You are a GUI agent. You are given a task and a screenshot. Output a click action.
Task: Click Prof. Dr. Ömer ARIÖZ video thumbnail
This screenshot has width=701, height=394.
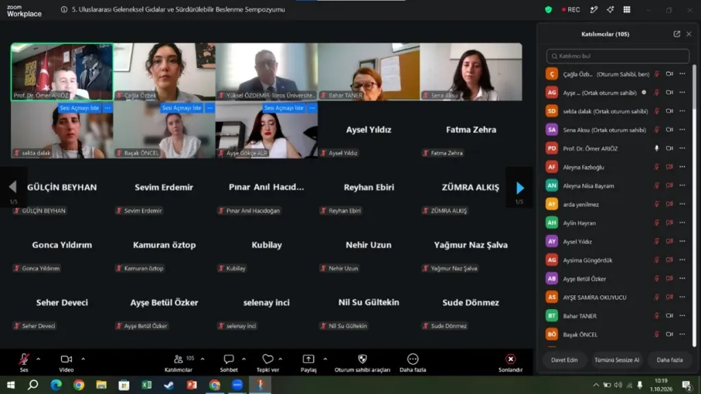click(62, 72)
